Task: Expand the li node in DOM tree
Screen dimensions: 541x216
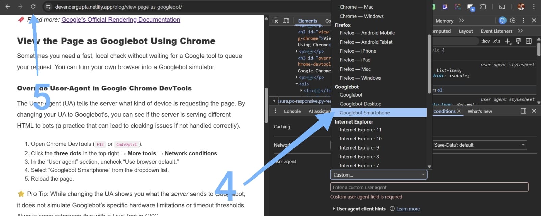Action: [301, 90]
